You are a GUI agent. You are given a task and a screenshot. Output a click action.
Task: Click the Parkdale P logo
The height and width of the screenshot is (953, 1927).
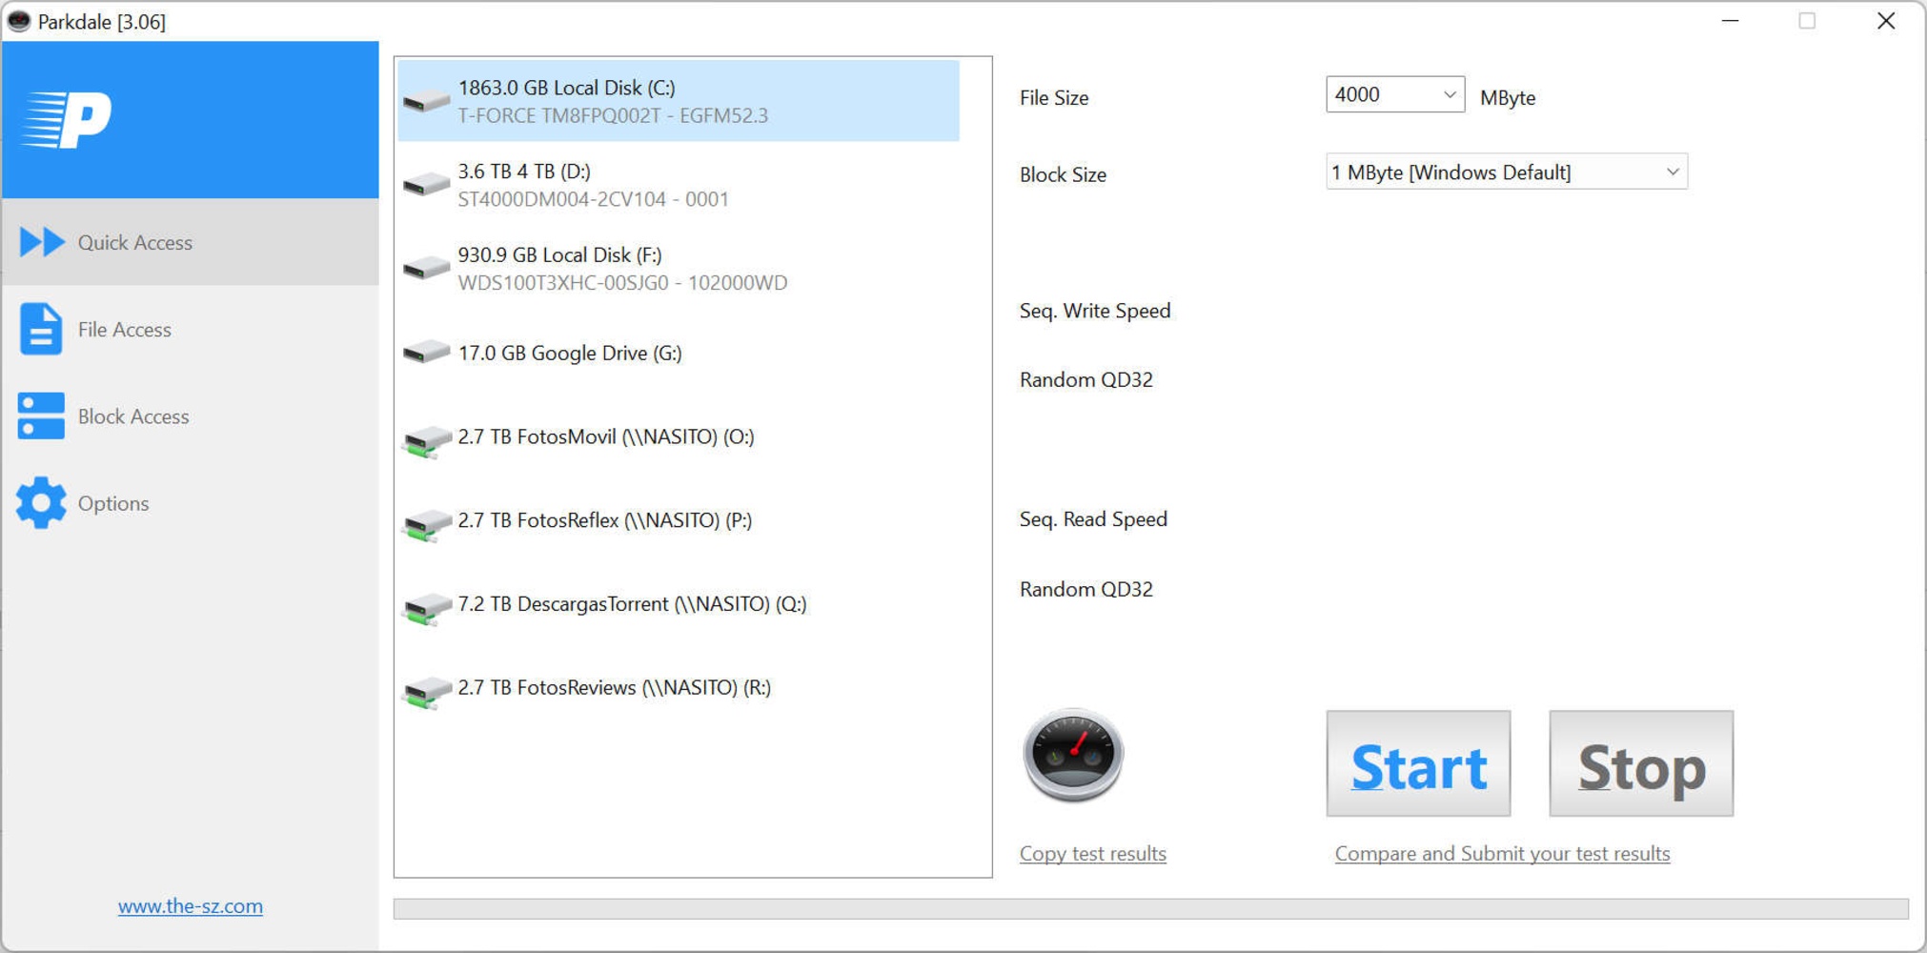pos(67,120)
